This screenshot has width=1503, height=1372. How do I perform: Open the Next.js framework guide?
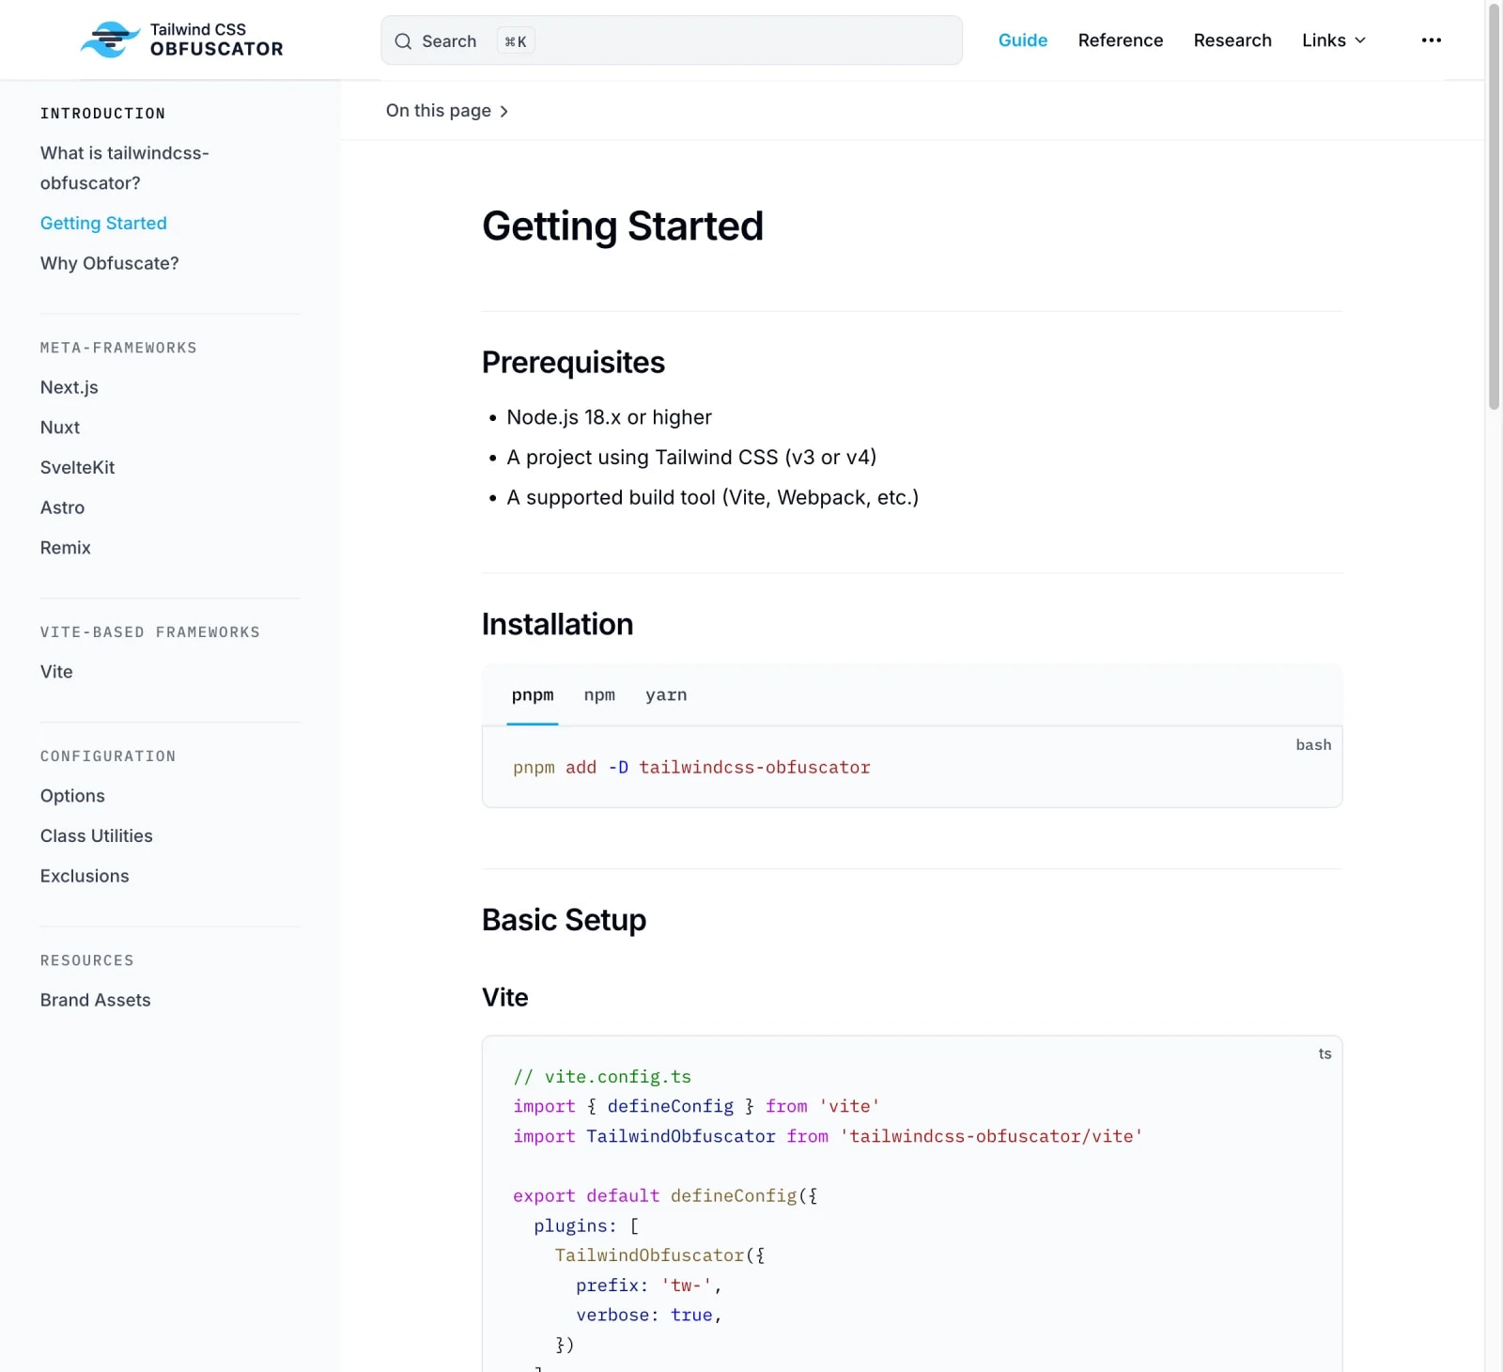coord(70,386)
